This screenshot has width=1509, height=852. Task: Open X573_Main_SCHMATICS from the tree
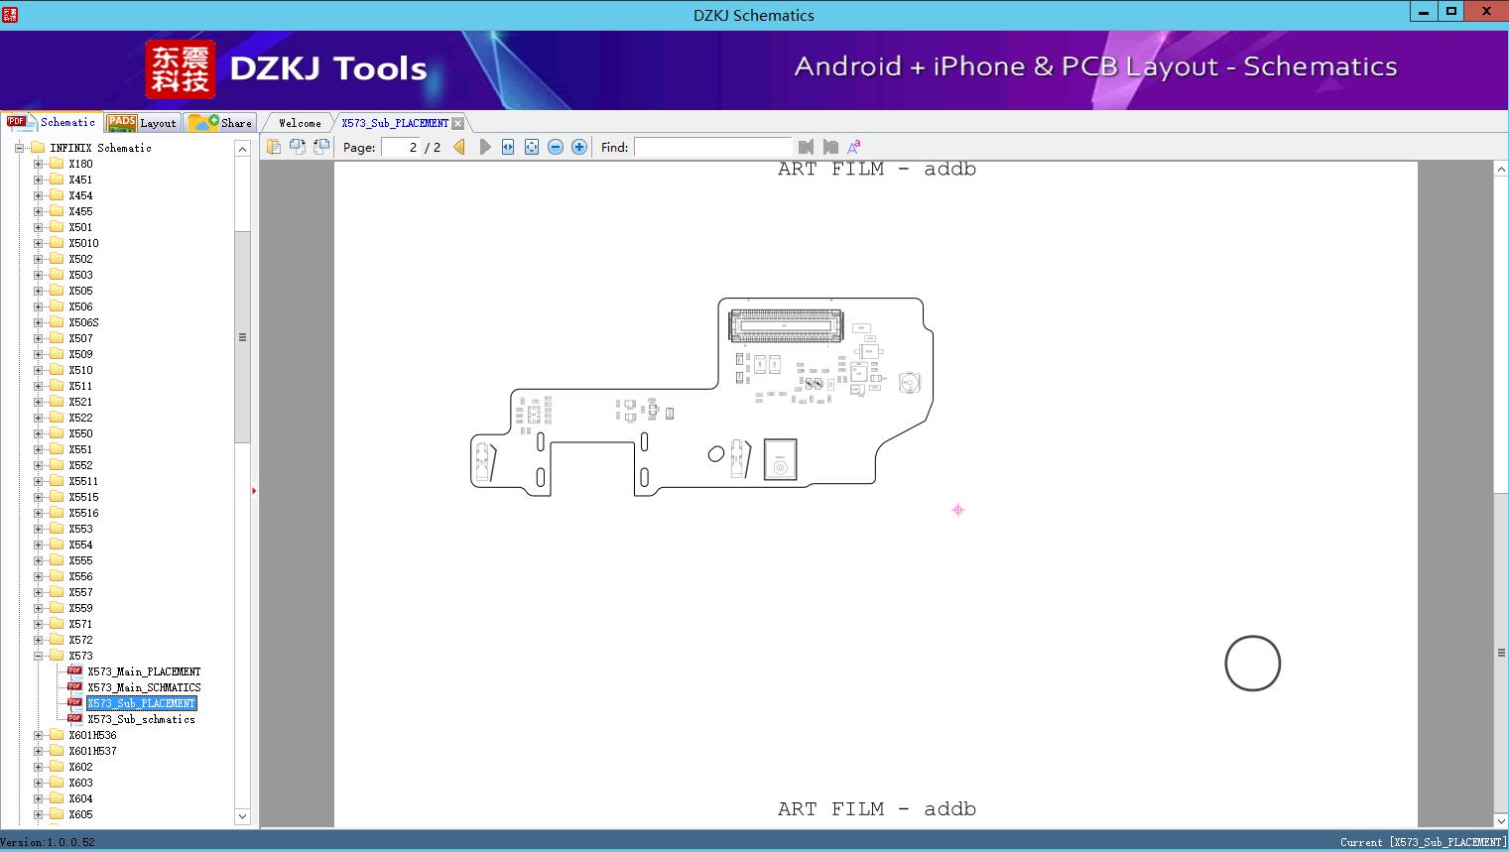[x=144, y=686]
